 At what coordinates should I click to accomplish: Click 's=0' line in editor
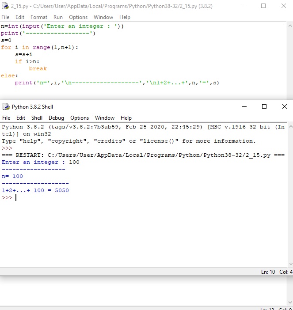(6, 40)
